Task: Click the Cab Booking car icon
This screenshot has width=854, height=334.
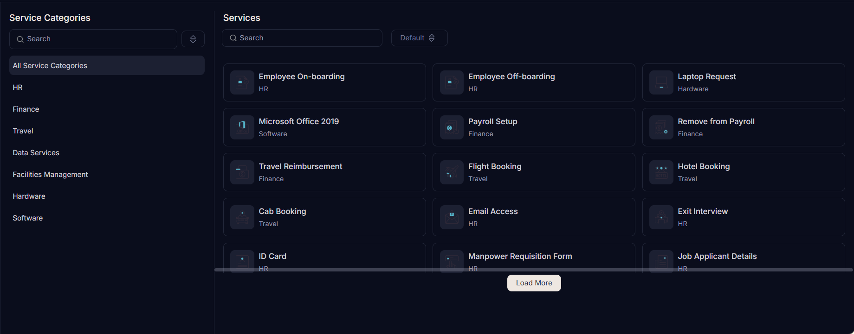Action: tap(242, 217)
